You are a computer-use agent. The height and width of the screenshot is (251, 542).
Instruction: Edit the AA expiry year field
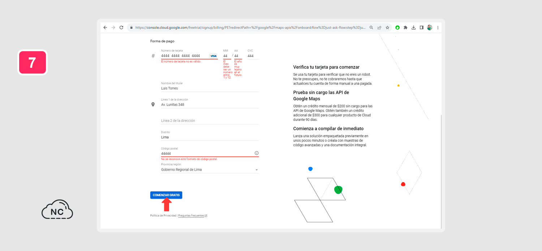tap(238, 56)
